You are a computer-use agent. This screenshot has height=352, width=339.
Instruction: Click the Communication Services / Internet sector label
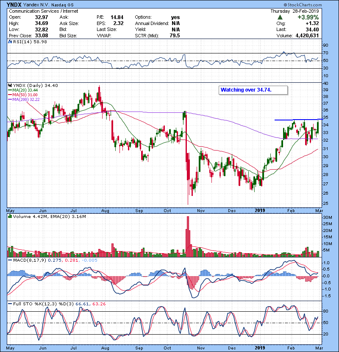44,11
